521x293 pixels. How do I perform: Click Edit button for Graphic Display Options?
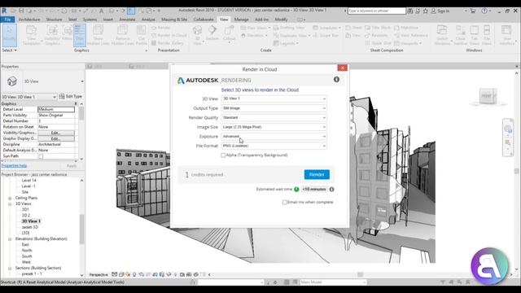point(56,138)
